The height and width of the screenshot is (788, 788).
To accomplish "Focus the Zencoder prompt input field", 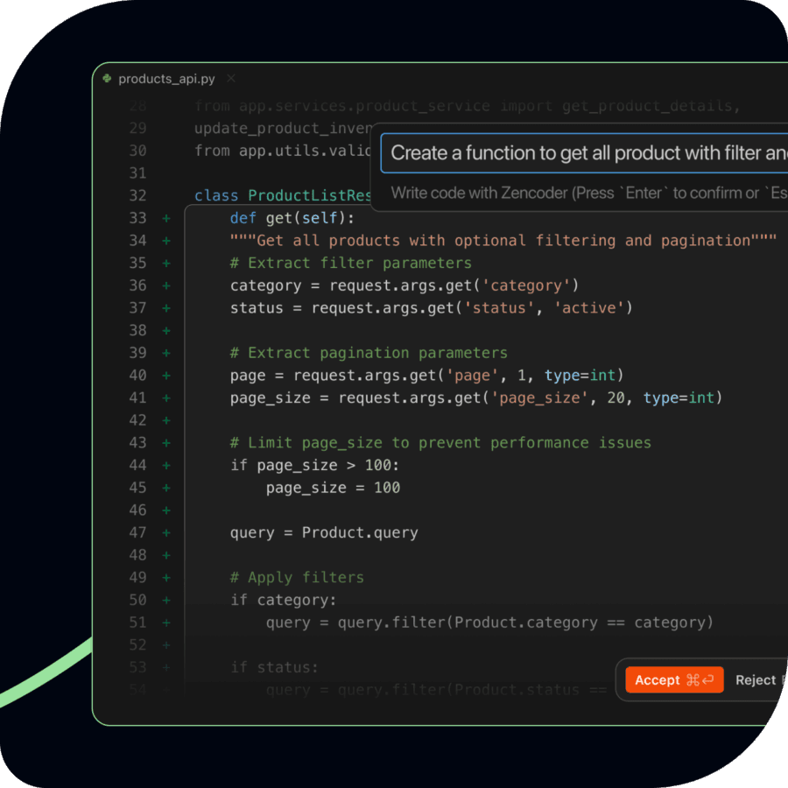I will (x=584, y=152).
